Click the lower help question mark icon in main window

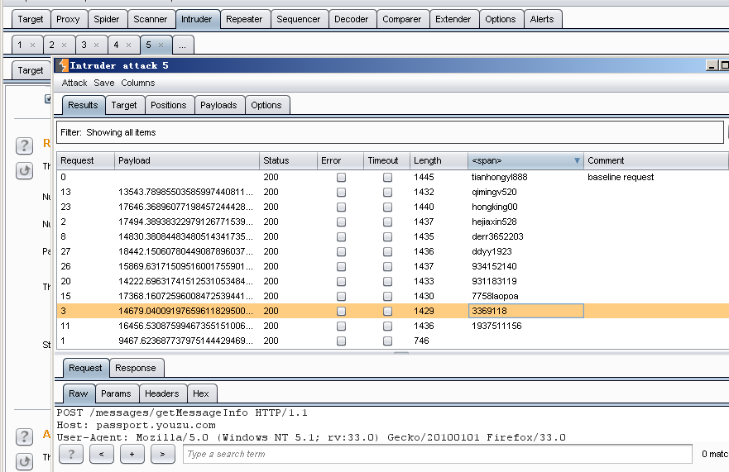click(x=24, y=436)
